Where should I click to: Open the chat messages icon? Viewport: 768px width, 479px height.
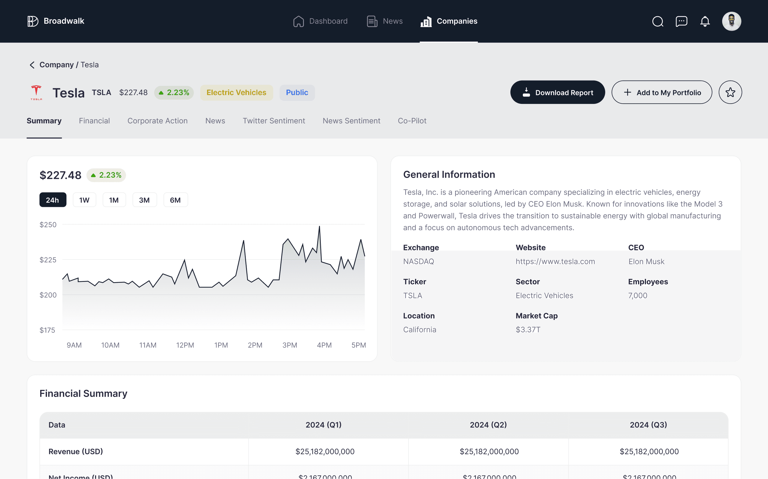coord(681,21)
